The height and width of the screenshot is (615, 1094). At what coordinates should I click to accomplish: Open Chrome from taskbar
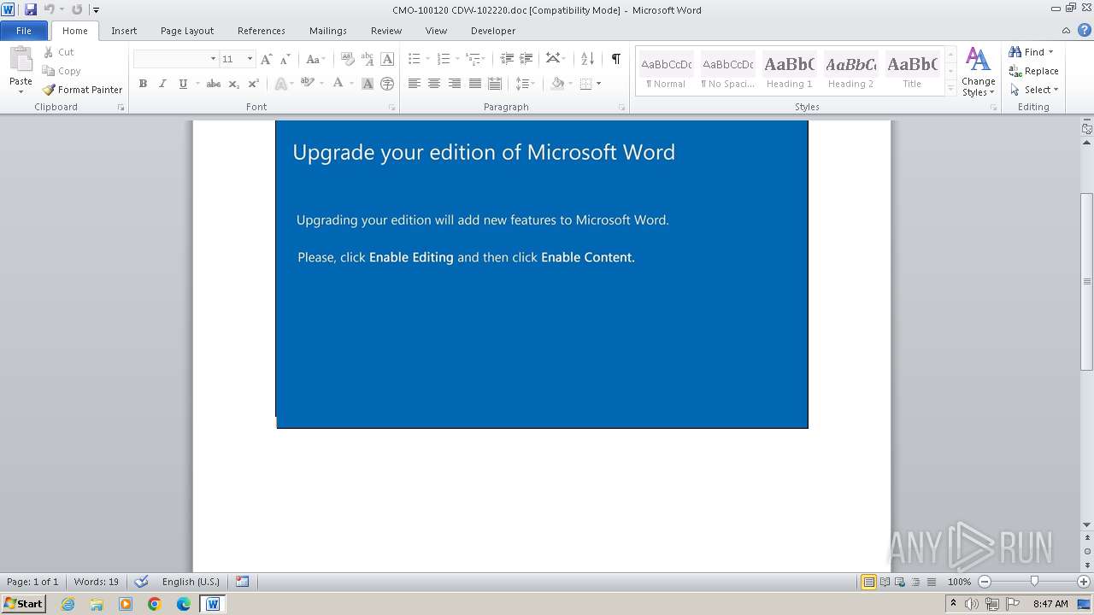point(155,604)
